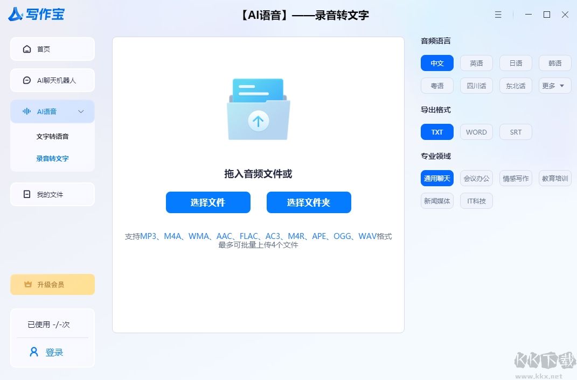Screen dimensions: 577x380
Task: Click the 选择文件 button
Action: 208,202
